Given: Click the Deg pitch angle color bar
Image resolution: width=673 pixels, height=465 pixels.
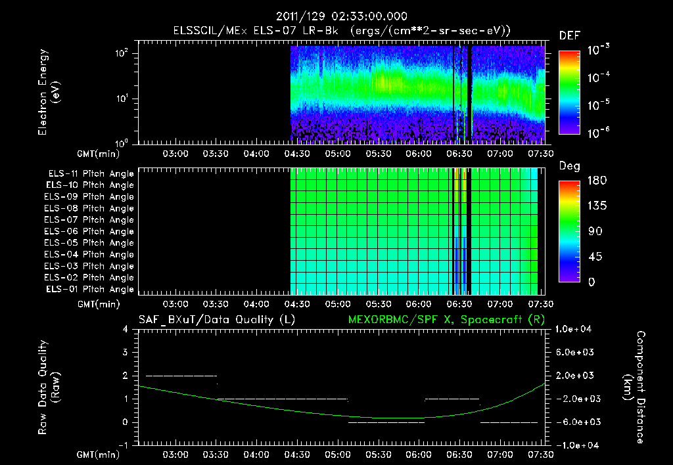Looking at the screenshot, I should click(x=569, y=231).
